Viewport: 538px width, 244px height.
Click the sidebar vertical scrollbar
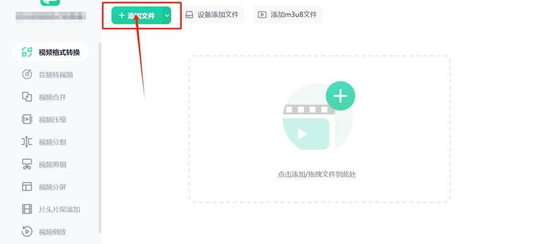[100, 138]
